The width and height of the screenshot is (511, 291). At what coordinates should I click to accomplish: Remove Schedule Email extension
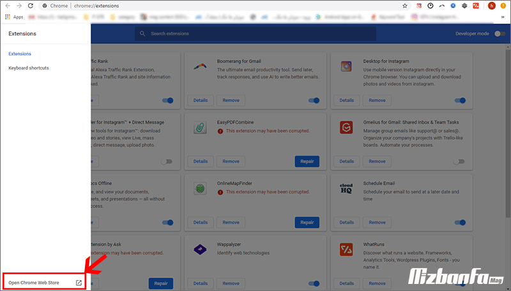click(377, 222)
